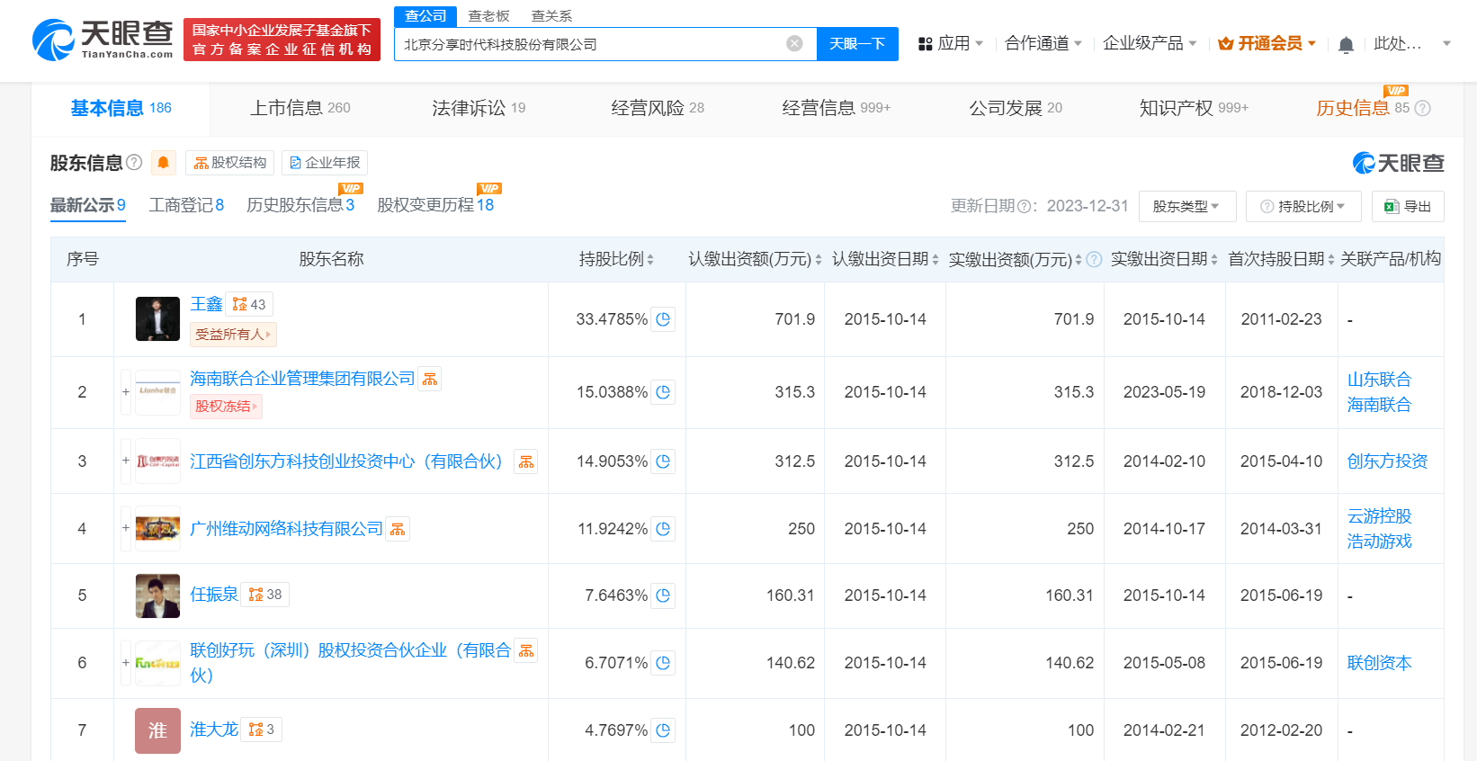Open equity structure icon beside 联创好玩

point(526,650)
